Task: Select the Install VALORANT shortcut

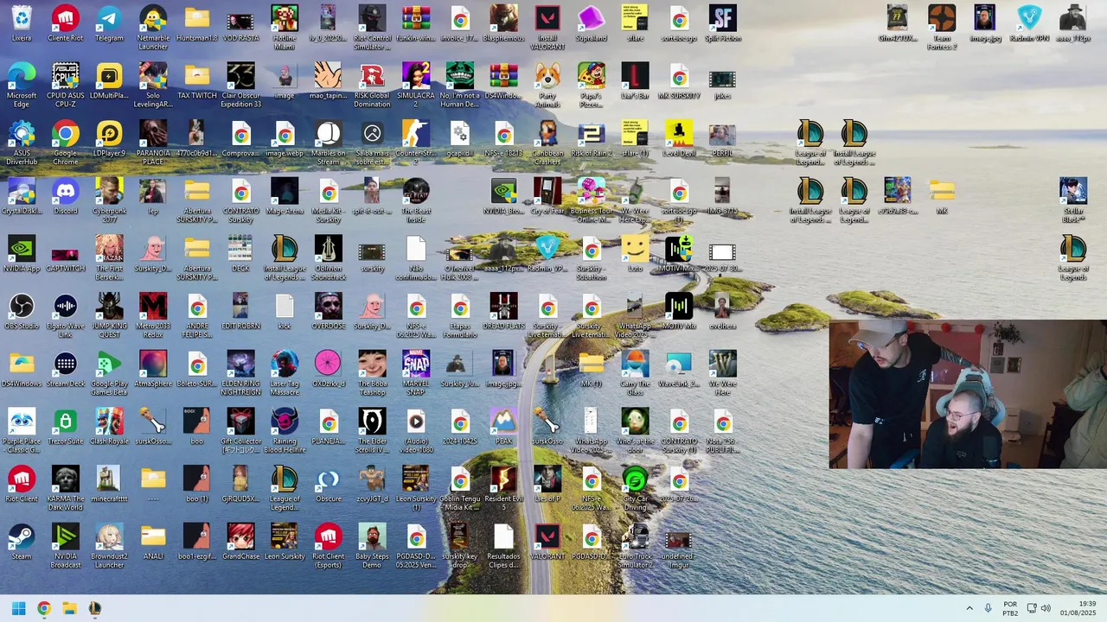Action: pyautogui.click(x=547, y=28)
